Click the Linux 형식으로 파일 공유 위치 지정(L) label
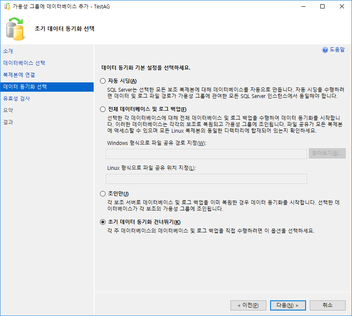Image resolution: width=352 pixels, height=316 pixels. (152, 168)
